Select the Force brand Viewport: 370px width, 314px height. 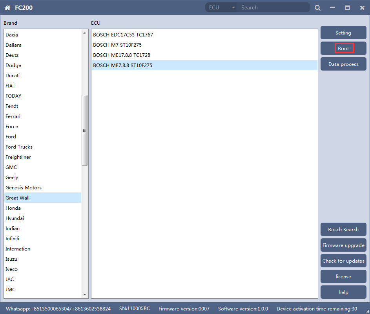[x=43, y=126]
